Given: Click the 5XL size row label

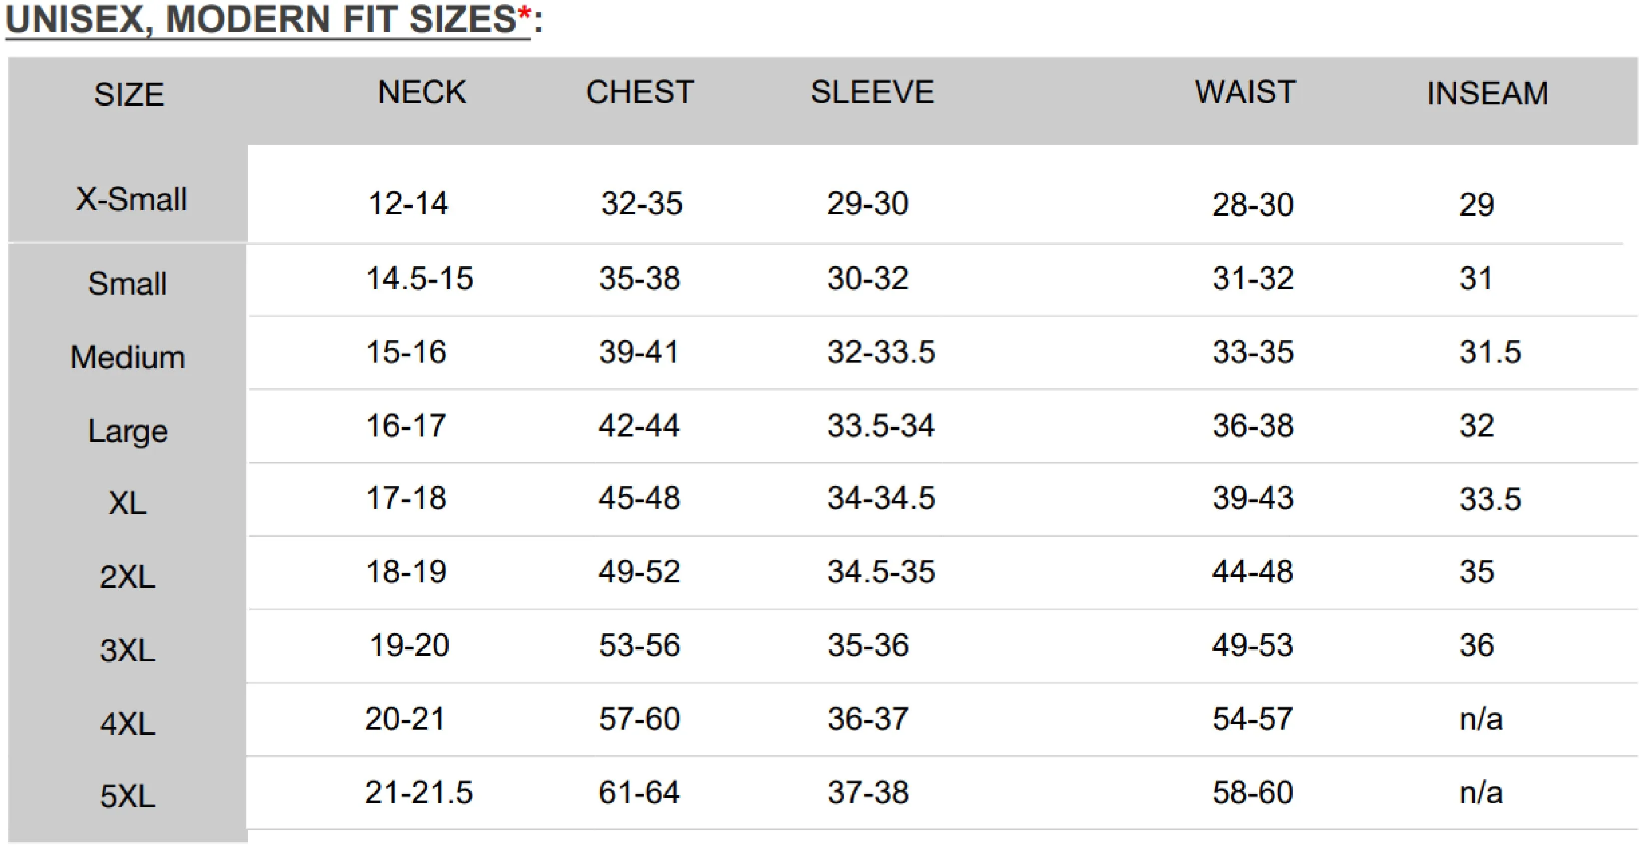Looking at the screenshot, I should [x=127, y=797].
